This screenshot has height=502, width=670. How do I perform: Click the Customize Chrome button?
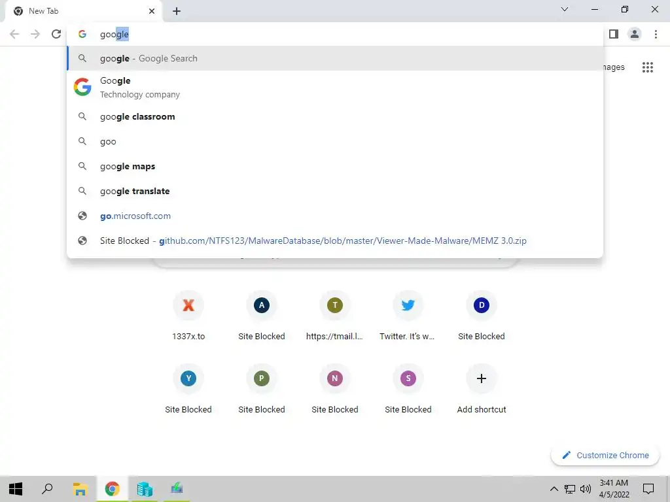(x=605, y=456)
